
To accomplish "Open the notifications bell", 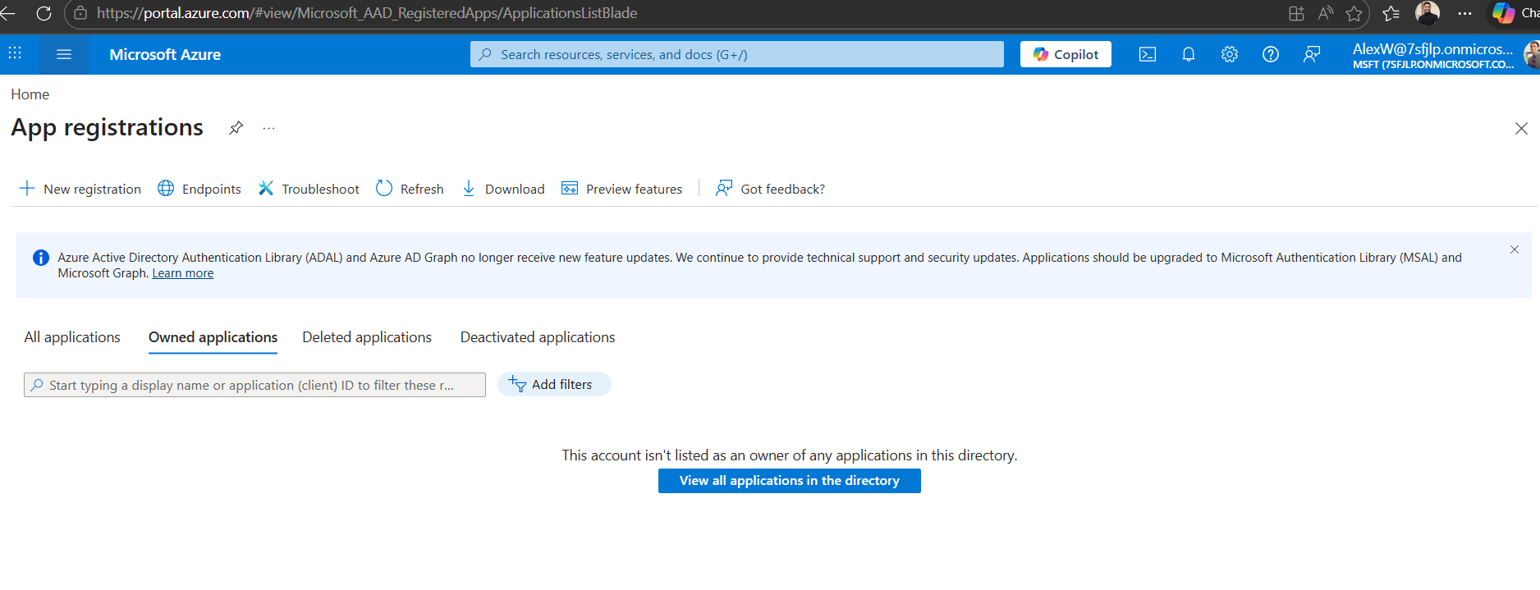I will pos(1189,54).
